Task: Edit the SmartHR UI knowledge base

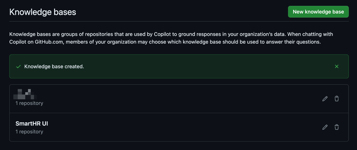Action: pyautogui.click(x=325, y=127)
